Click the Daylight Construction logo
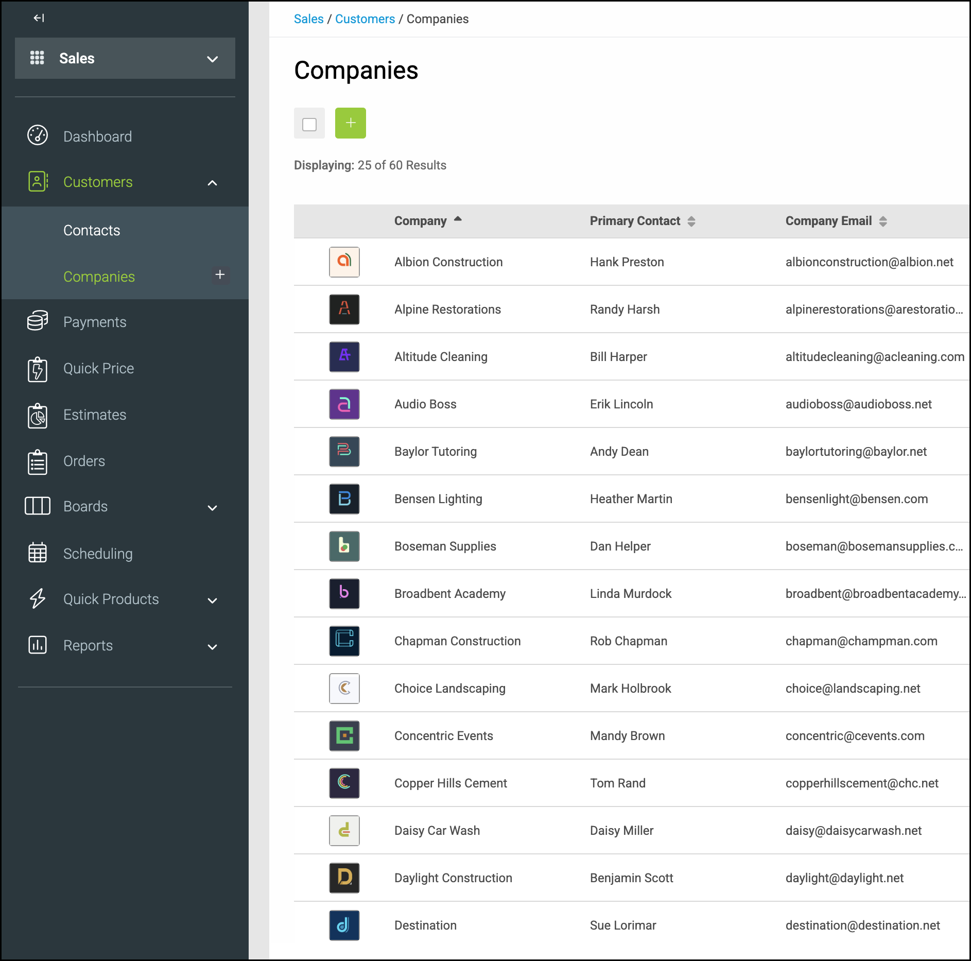Viewport: 971px width, 961px height. [344, 878]
